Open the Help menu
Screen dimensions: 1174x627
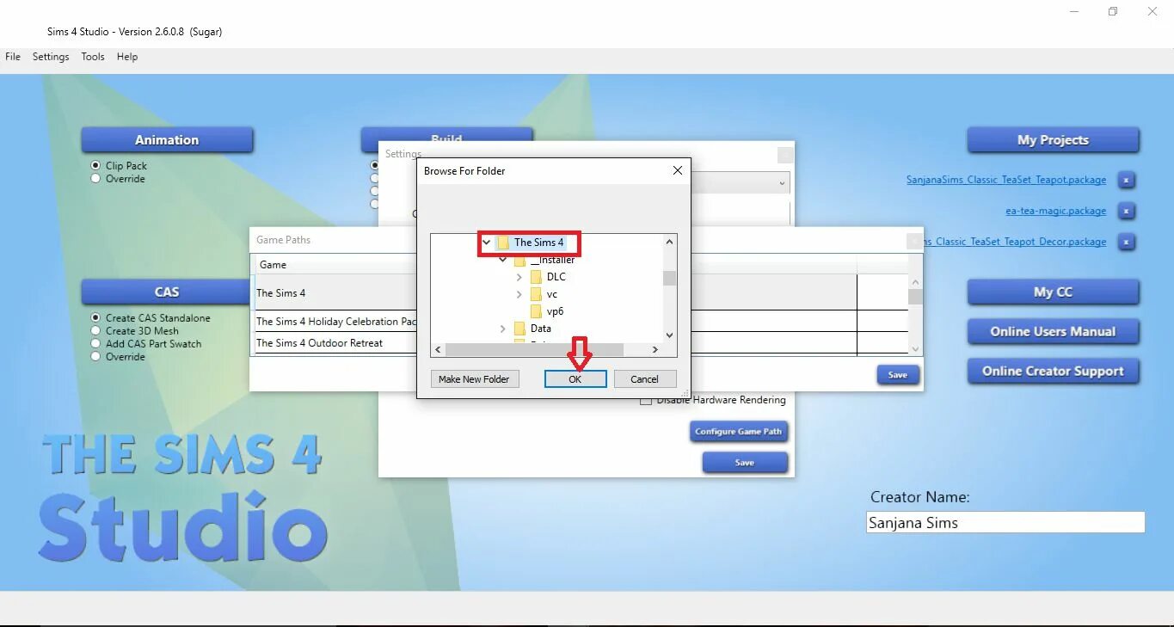(127, 57)
